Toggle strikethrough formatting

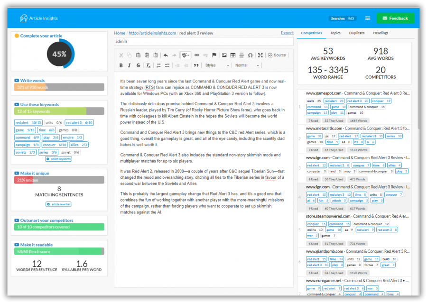(139, 65)
